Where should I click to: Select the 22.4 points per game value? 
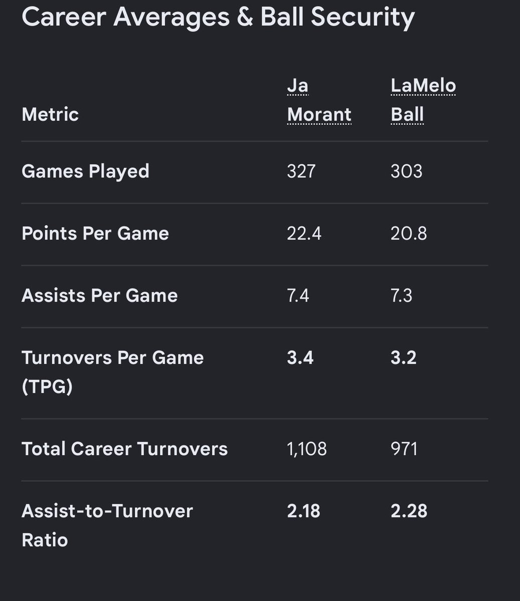pyautogui.click(x=304, y=233)
